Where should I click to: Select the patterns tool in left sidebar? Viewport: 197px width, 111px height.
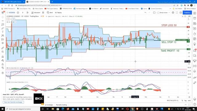(3, 36)
